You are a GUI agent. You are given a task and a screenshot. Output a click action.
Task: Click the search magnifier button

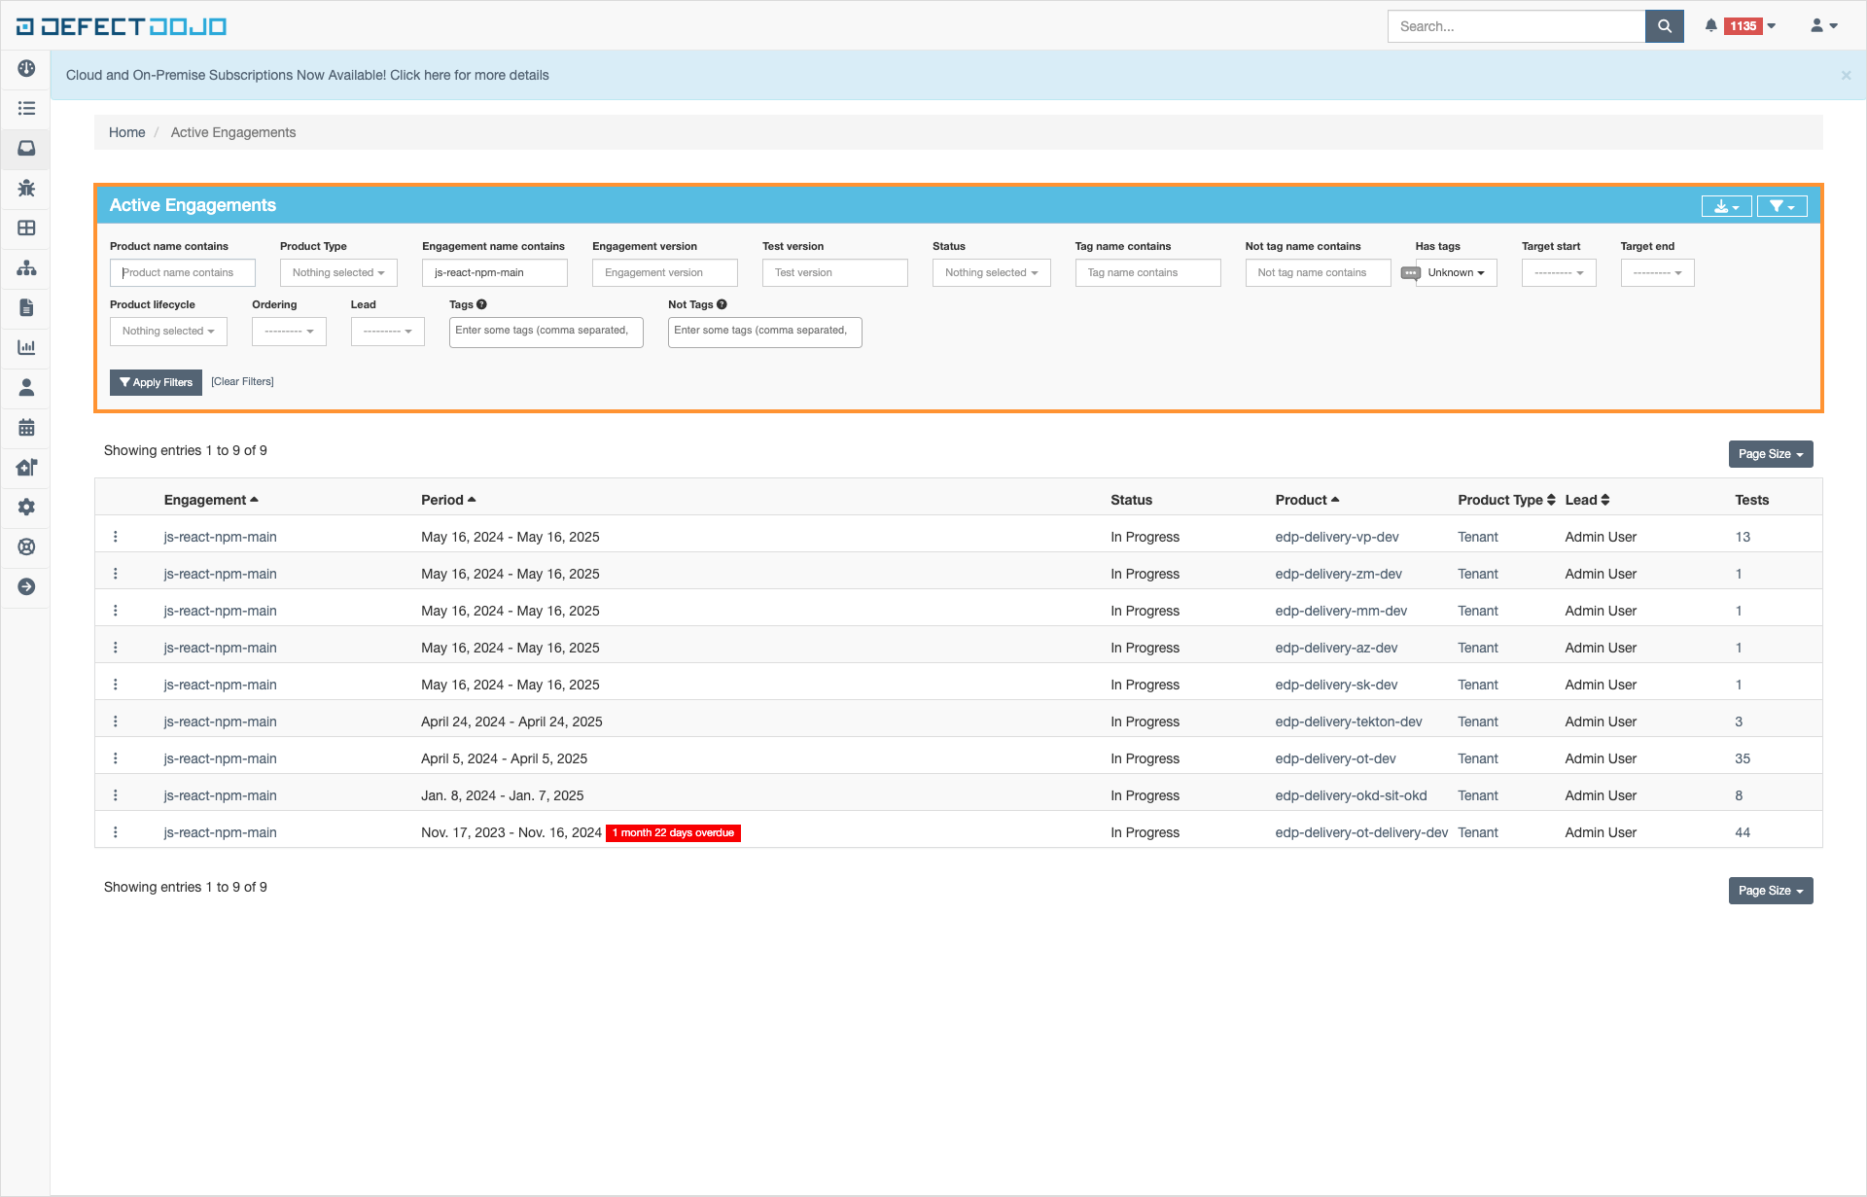pos(1664,26)
